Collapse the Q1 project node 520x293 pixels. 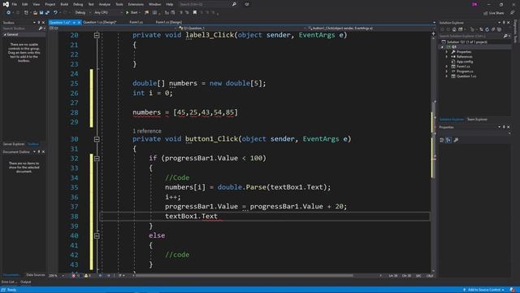click(442, 47)
